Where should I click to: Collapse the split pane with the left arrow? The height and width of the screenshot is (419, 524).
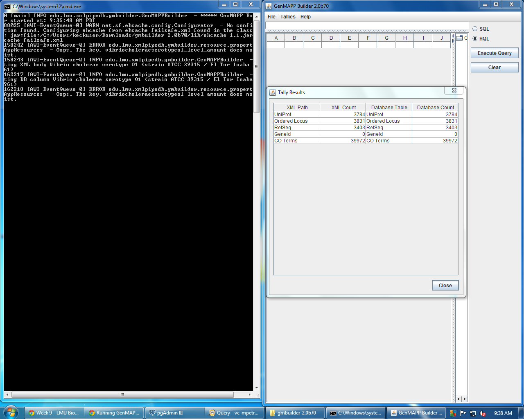[x=453, y=36]
